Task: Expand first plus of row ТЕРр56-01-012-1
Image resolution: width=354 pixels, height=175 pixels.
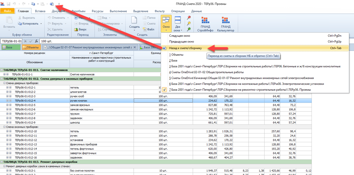Action: [x=7, y=87]
